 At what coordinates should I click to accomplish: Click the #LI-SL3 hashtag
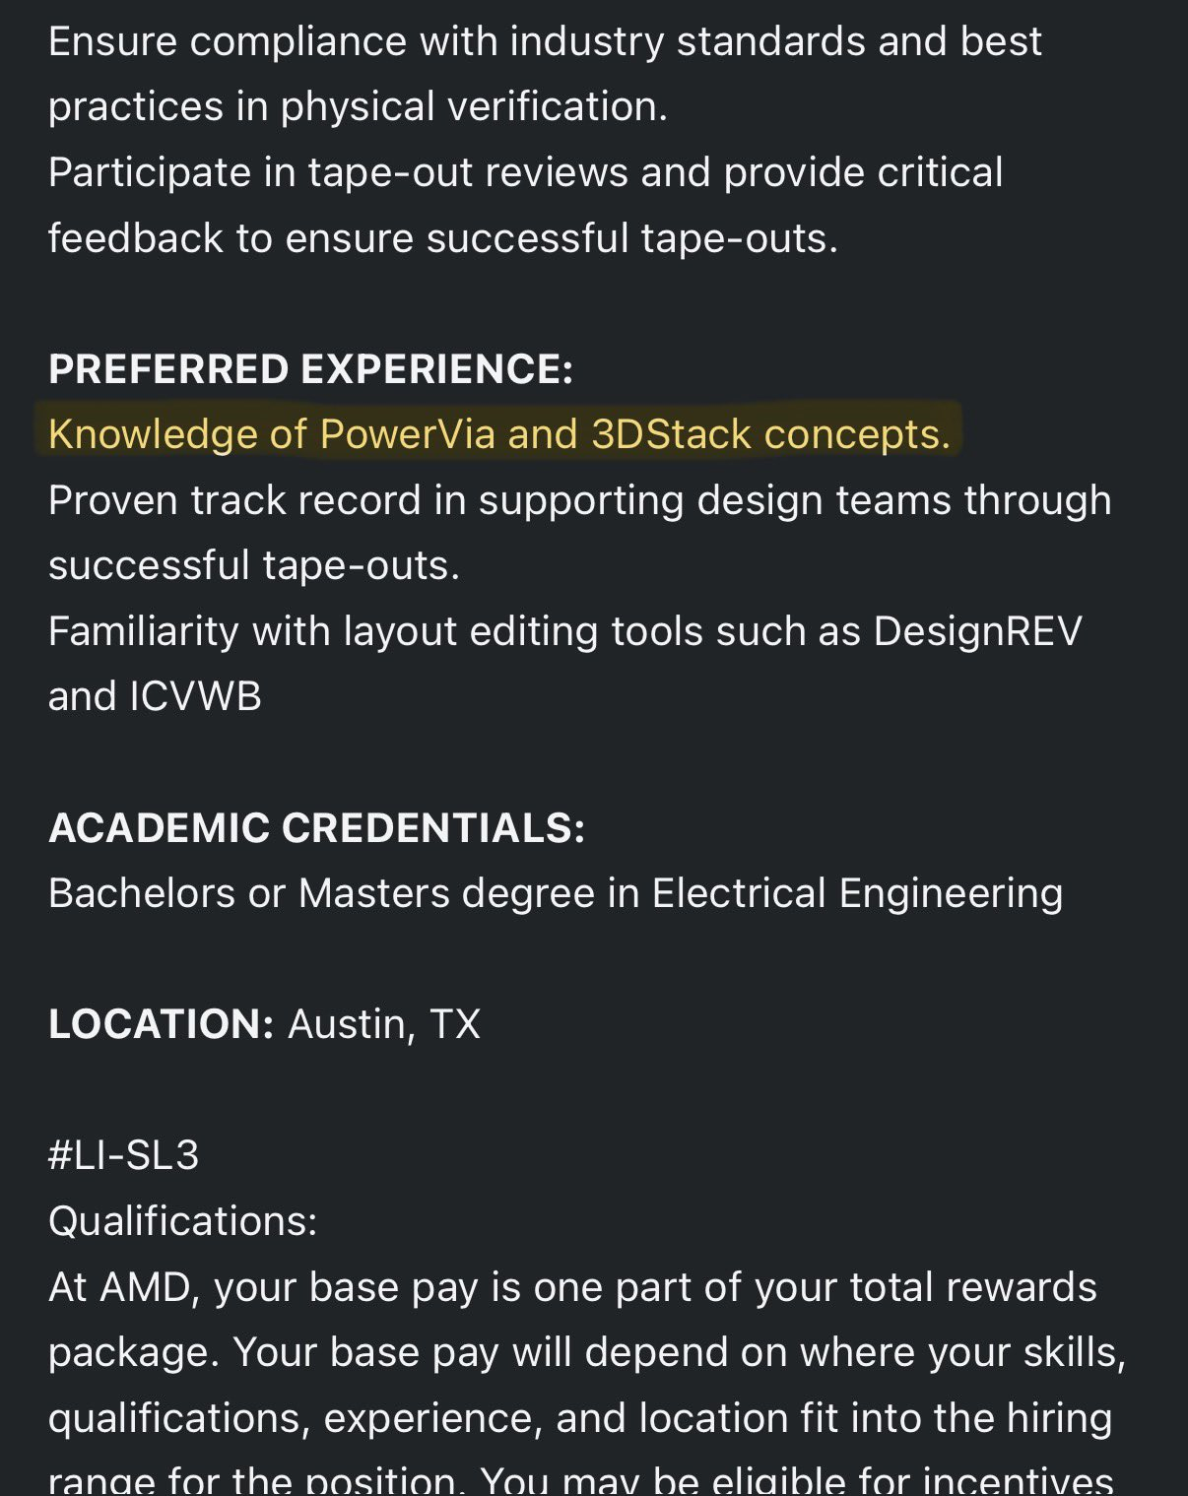[123, 1155]
